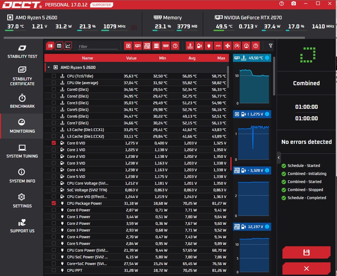
Task: Click the Core 0 VID voltage graph
Action: 253,142
